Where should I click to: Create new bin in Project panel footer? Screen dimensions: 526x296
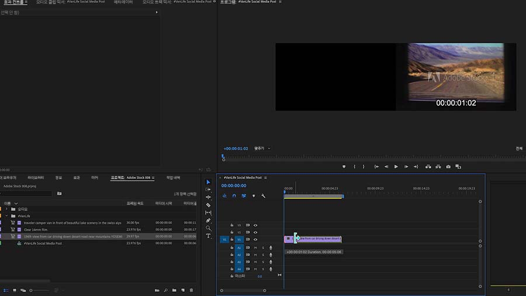(x=174, y=290)
